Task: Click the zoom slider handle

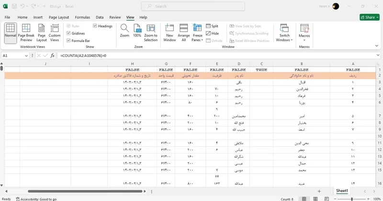Action: (x=352, y=199)
